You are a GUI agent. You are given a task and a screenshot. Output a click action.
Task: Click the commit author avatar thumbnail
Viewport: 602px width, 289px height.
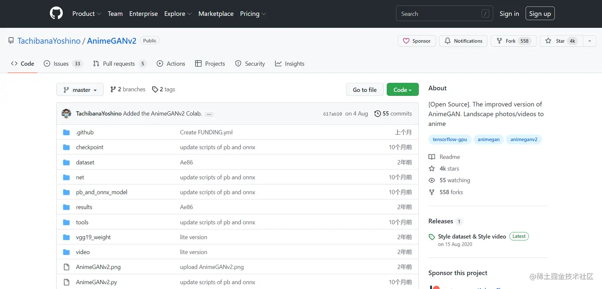click(x=66, y=113)
